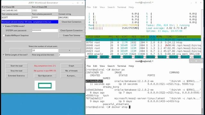Click the Port of Oracle DB field
This screenshot has width=205, height=115.
click(45, 11)
